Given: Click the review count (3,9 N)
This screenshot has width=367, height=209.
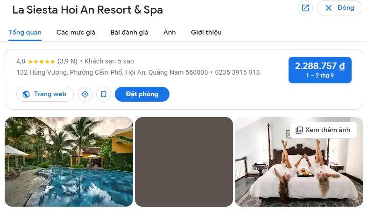Looking at the screenshot, I should (67, 61).
